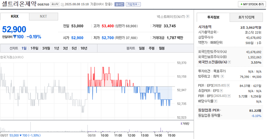
Task: Open help icon beside 외국인소진율(B/A)
Action: [229, 62]
